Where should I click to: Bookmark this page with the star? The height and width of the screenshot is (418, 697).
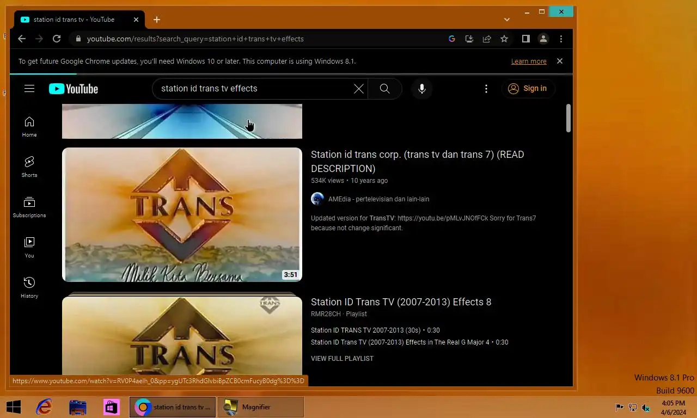(504, 39)
